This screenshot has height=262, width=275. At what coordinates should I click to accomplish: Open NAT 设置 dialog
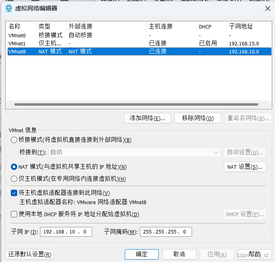coord(245,167)
